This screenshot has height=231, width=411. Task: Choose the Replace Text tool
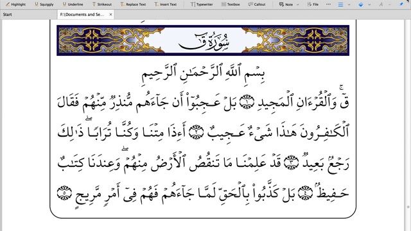tap(133, 4)
